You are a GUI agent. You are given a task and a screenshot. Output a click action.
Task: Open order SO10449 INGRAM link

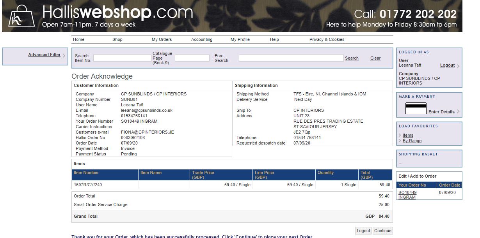(407, 195)
